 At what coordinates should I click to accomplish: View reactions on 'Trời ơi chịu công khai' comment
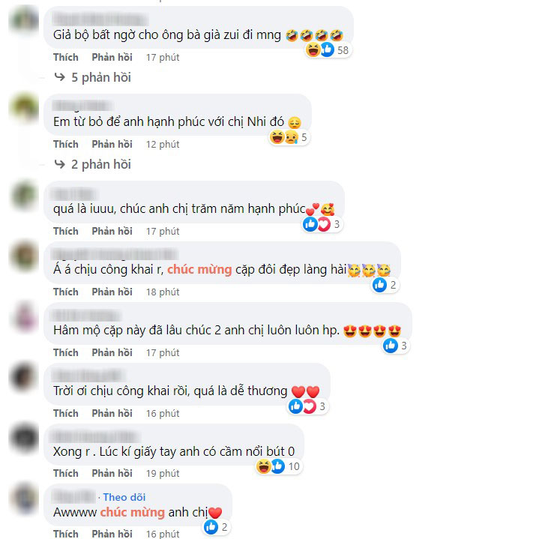pyautogui.click(x=307, y=406)
